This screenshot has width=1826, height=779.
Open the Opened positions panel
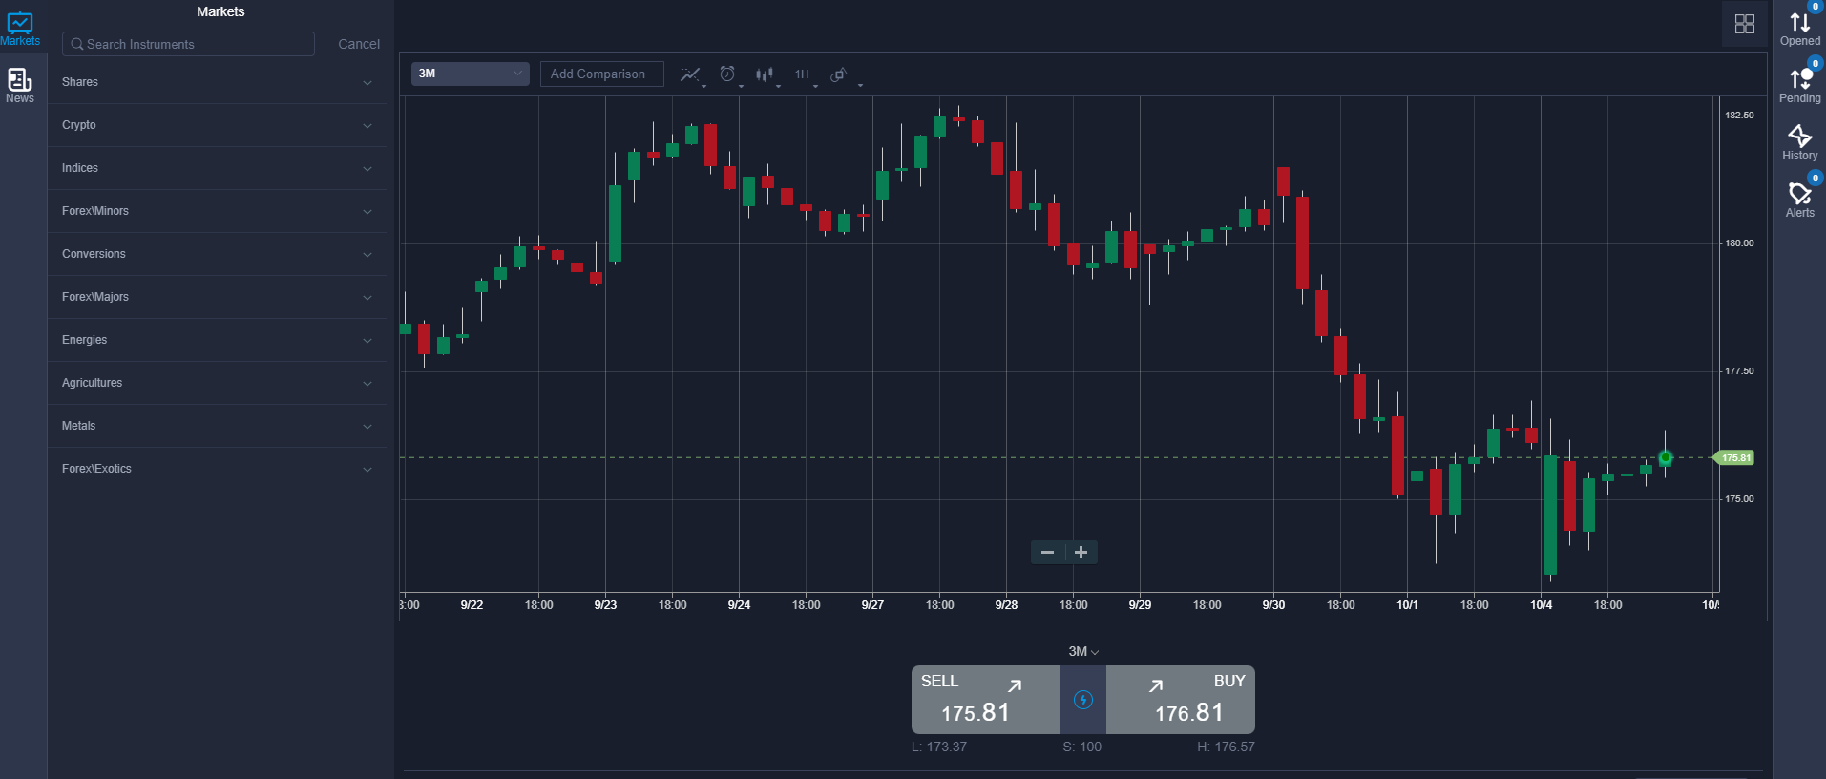click(x=1799, y=29)
